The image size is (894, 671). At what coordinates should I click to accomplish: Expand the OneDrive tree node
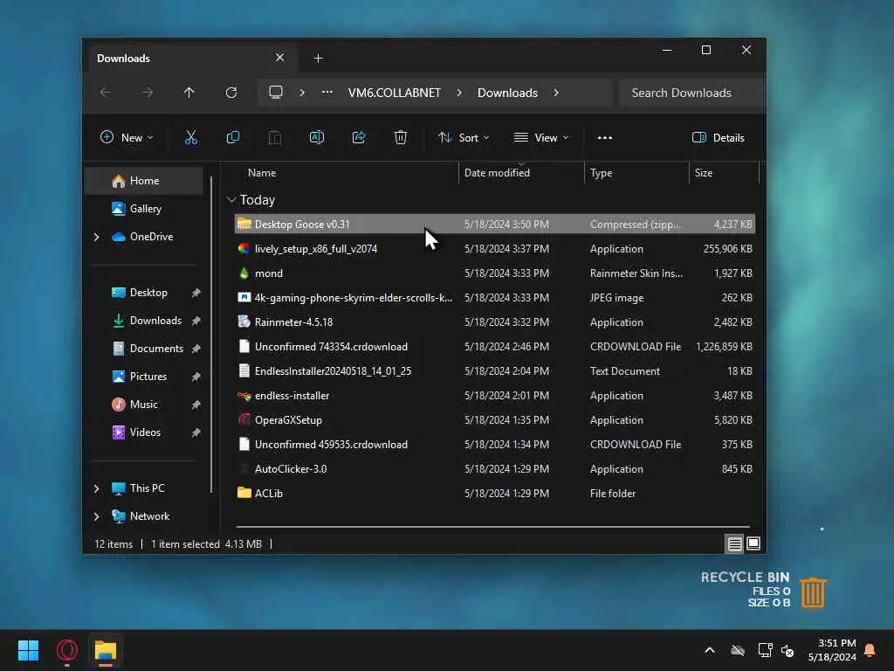click(x=96, y=237)
